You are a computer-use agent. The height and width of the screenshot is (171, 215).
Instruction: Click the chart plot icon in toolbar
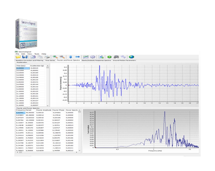[x=86, y=57]
